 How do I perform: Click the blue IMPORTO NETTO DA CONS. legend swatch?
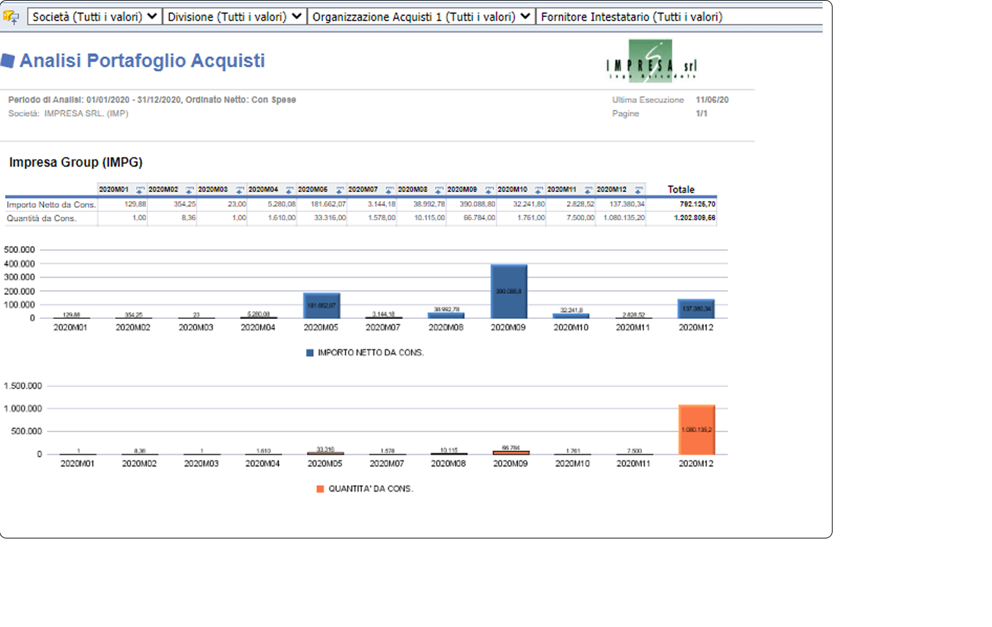tap(310, 353)
